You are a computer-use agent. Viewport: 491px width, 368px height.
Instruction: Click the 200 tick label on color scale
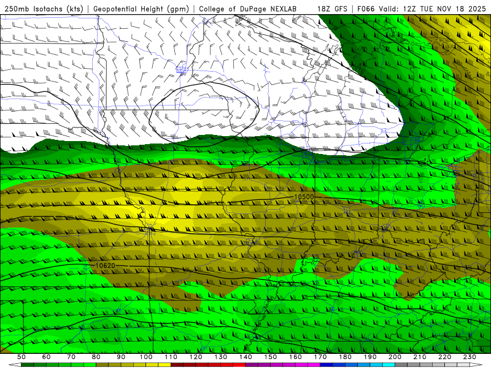(395, 357)
